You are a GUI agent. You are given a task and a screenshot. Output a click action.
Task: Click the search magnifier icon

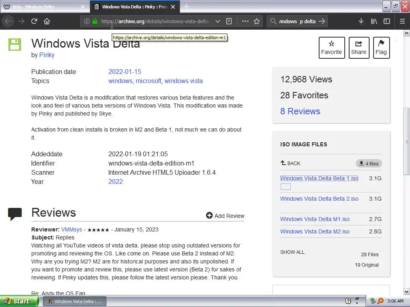[273, 21]
